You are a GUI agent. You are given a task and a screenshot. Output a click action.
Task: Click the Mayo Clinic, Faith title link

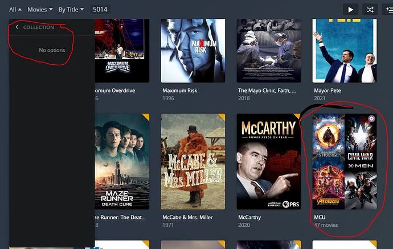(267, 90)
